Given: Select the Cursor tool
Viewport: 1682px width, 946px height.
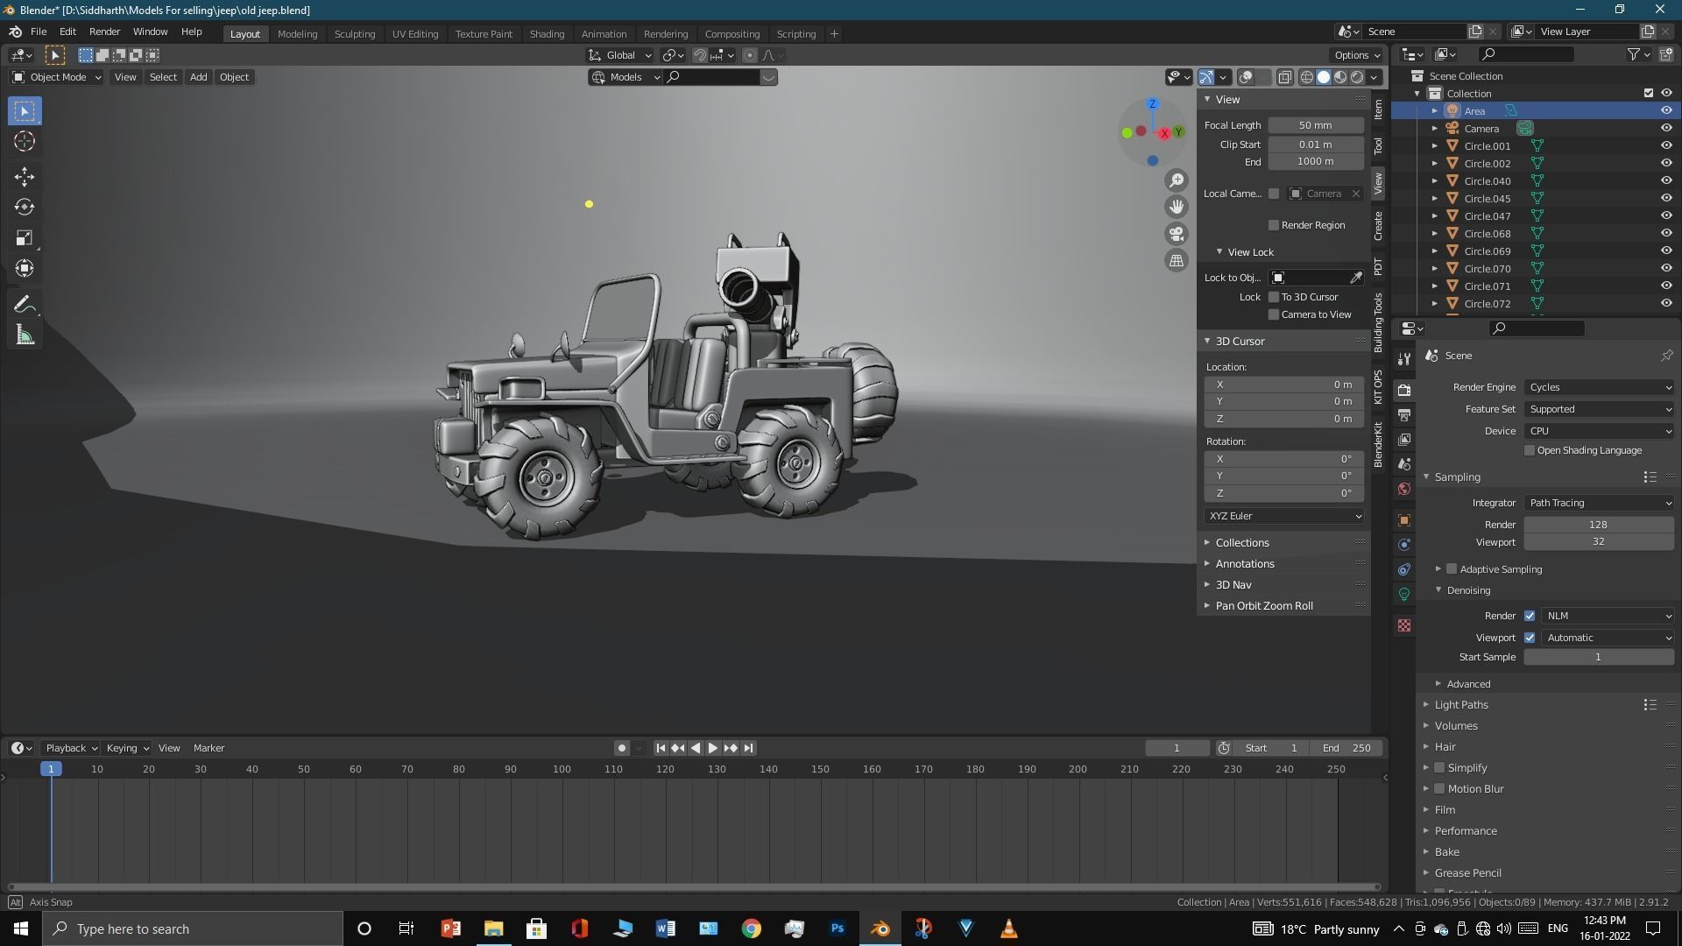Looking at the screenshot, I should (25, 141).
